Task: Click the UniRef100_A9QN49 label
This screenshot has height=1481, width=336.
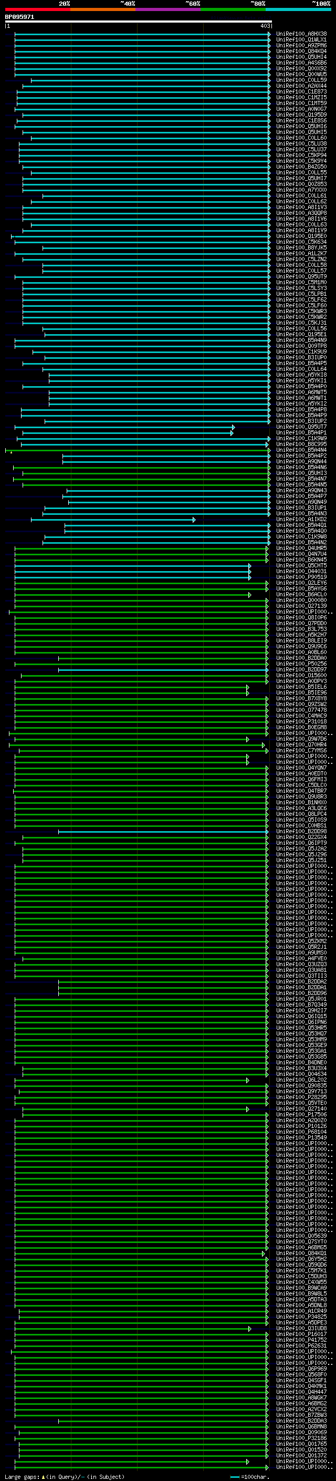Action: 301,502
